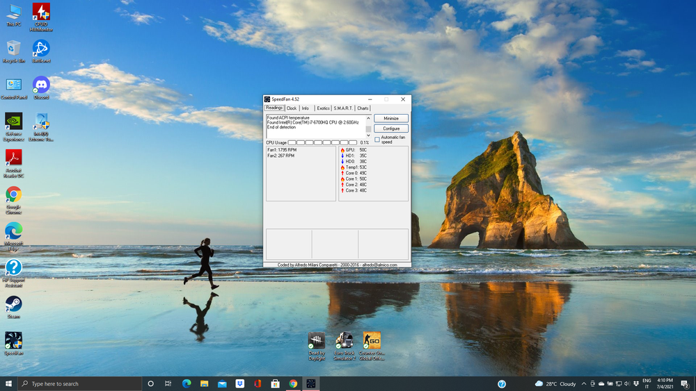
Task: Open CPUID HWMonitor desktop icon
Action: pos(41,17)
